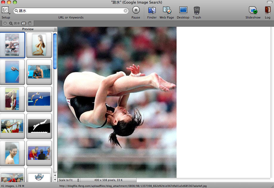Select the 跳水 search tab

point(17,23)
